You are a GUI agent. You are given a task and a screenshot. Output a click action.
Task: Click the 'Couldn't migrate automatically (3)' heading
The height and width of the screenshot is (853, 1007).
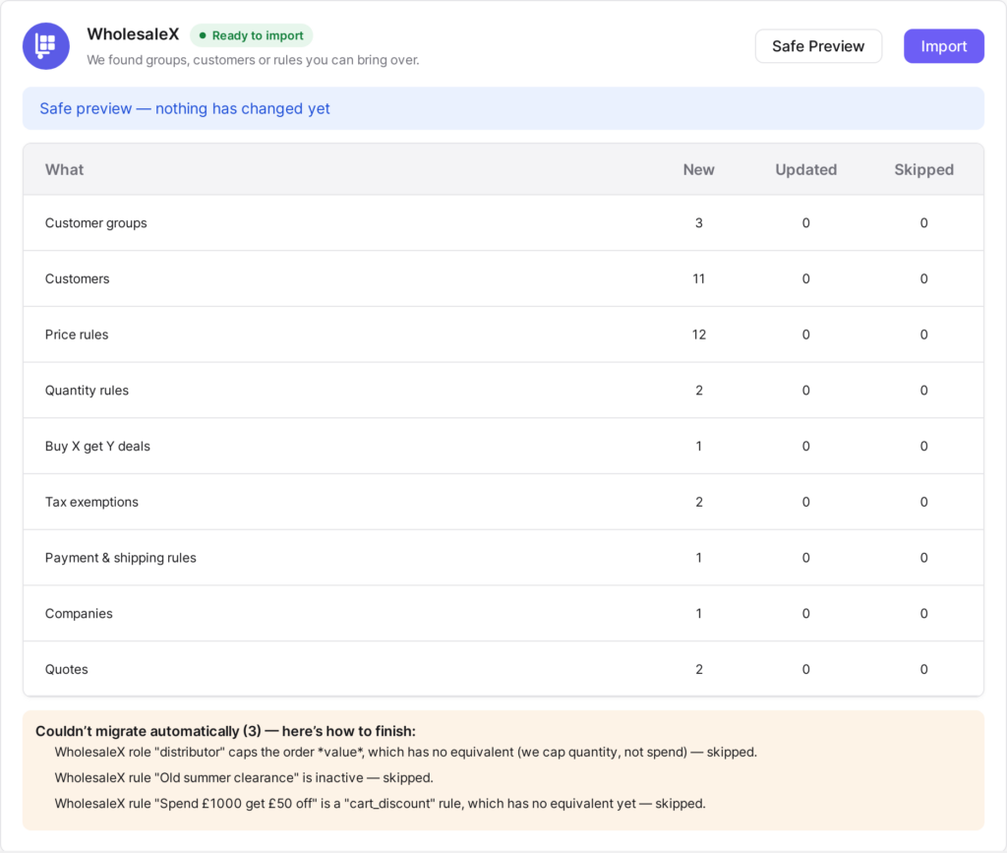click(225, 731)
